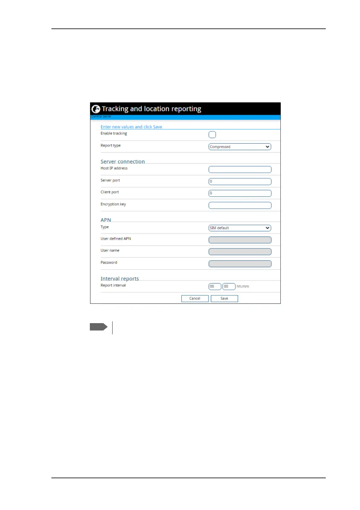Open the Report type dropdown
360x510 pixels.
point(240,147)
